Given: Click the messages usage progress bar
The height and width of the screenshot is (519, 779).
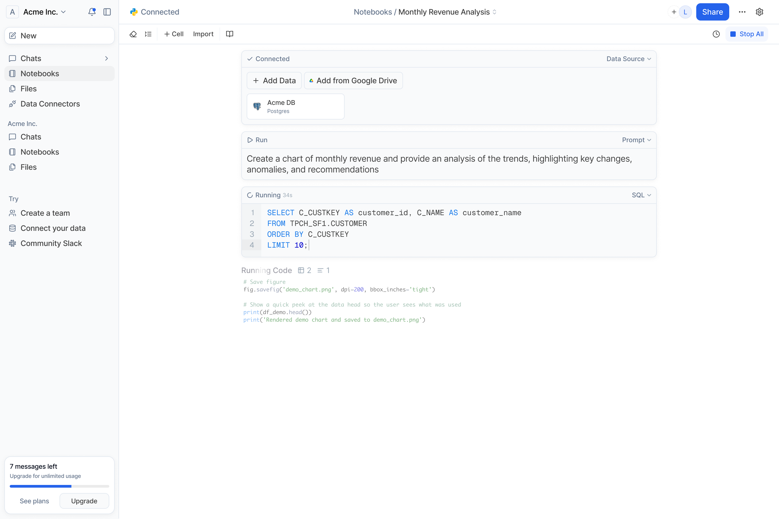Looking at the screenshot, I should [x=59, y=486].
